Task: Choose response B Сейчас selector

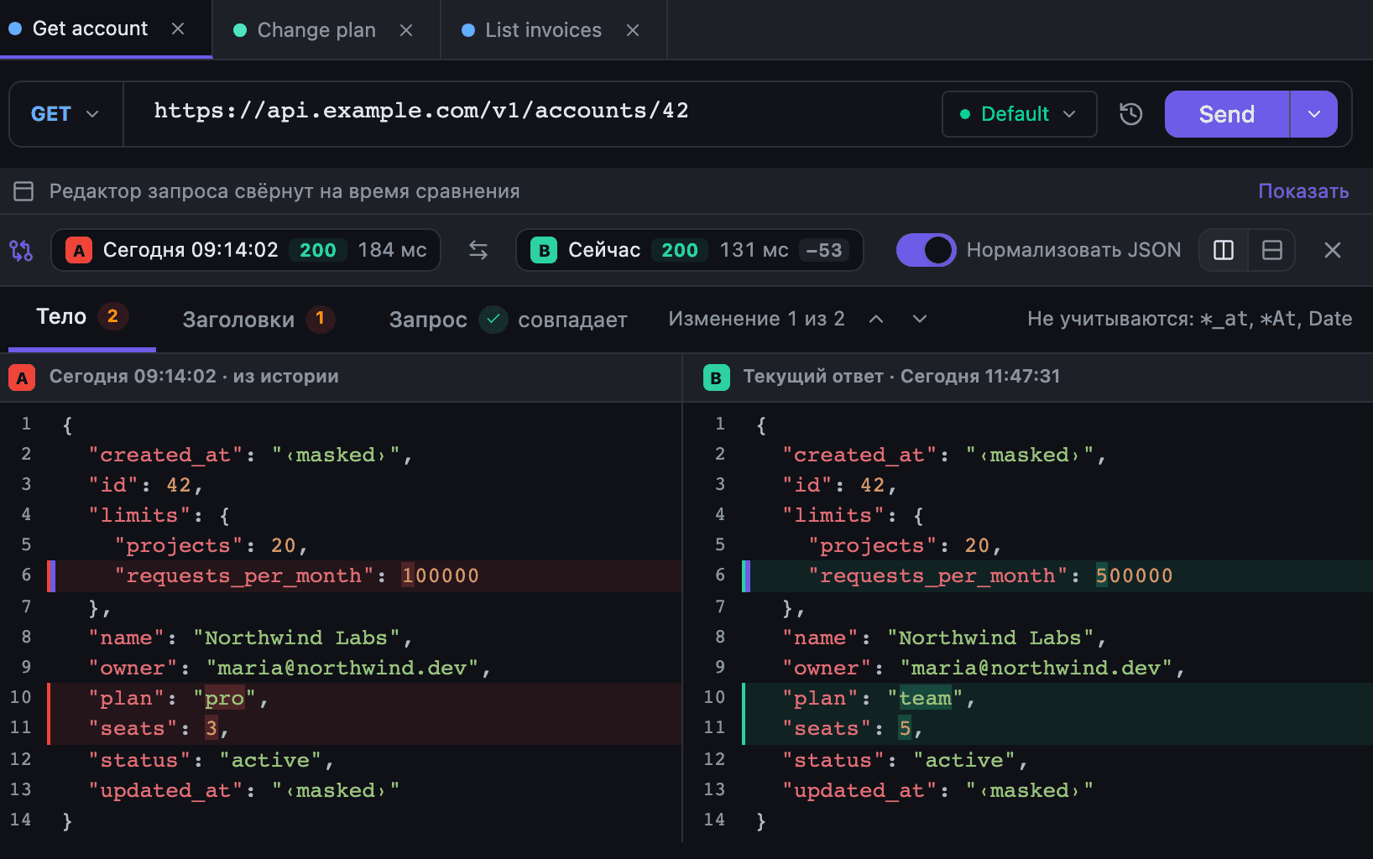Action: click(x=690, y=250)
